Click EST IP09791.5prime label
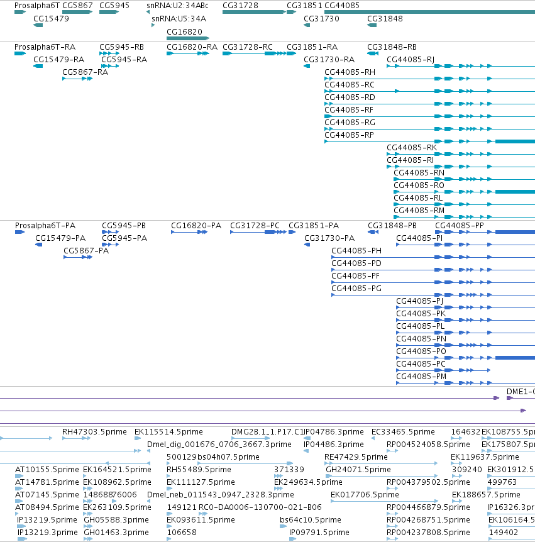Screen dimensions: 535x542 tap(319, 533)
